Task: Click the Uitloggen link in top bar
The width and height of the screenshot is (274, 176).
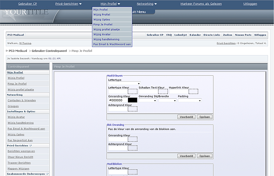Action: [x=250, y=4]
